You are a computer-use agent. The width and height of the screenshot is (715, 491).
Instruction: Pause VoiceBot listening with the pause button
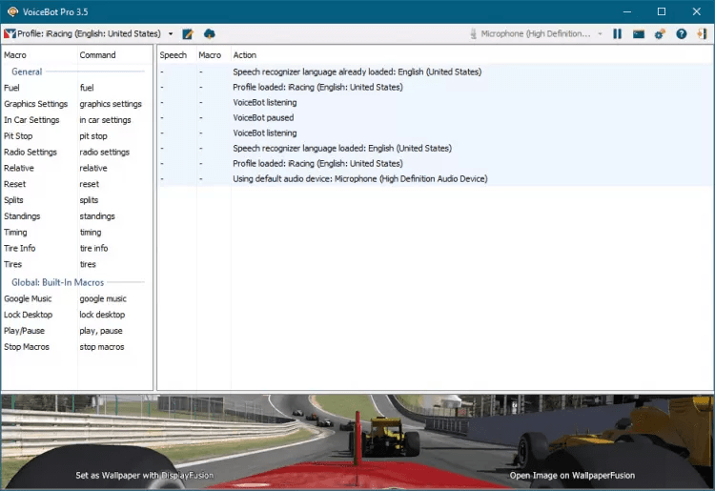(618, 33)
